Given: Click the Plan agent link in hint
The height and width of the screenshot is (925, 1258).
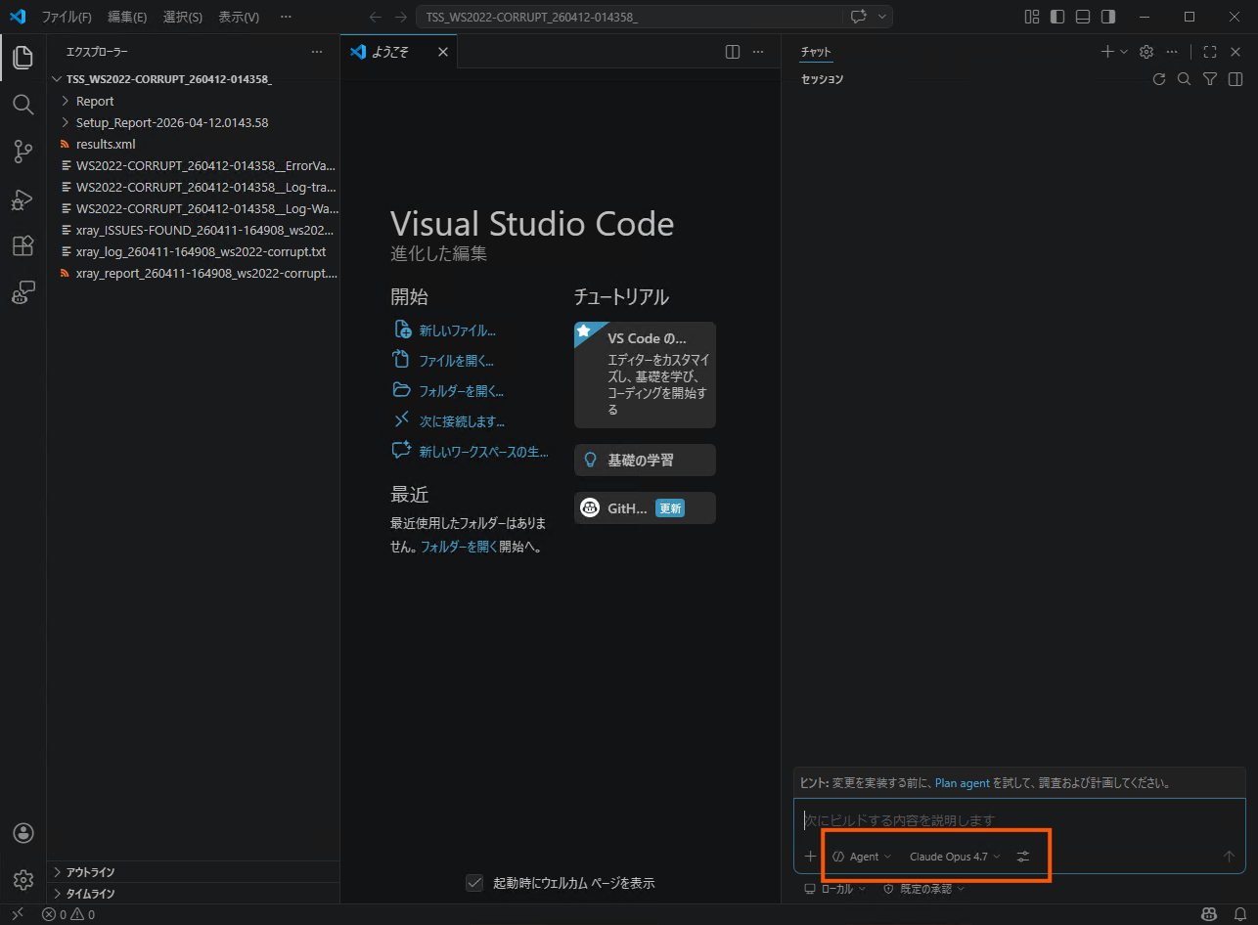Looking at the screenshot, I should pyautogui.click(x=963, y=783).
